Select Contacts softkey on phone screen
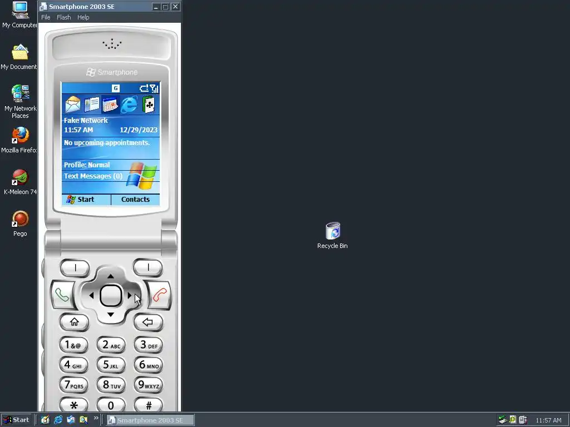570x427 pixels. point(135,200)
